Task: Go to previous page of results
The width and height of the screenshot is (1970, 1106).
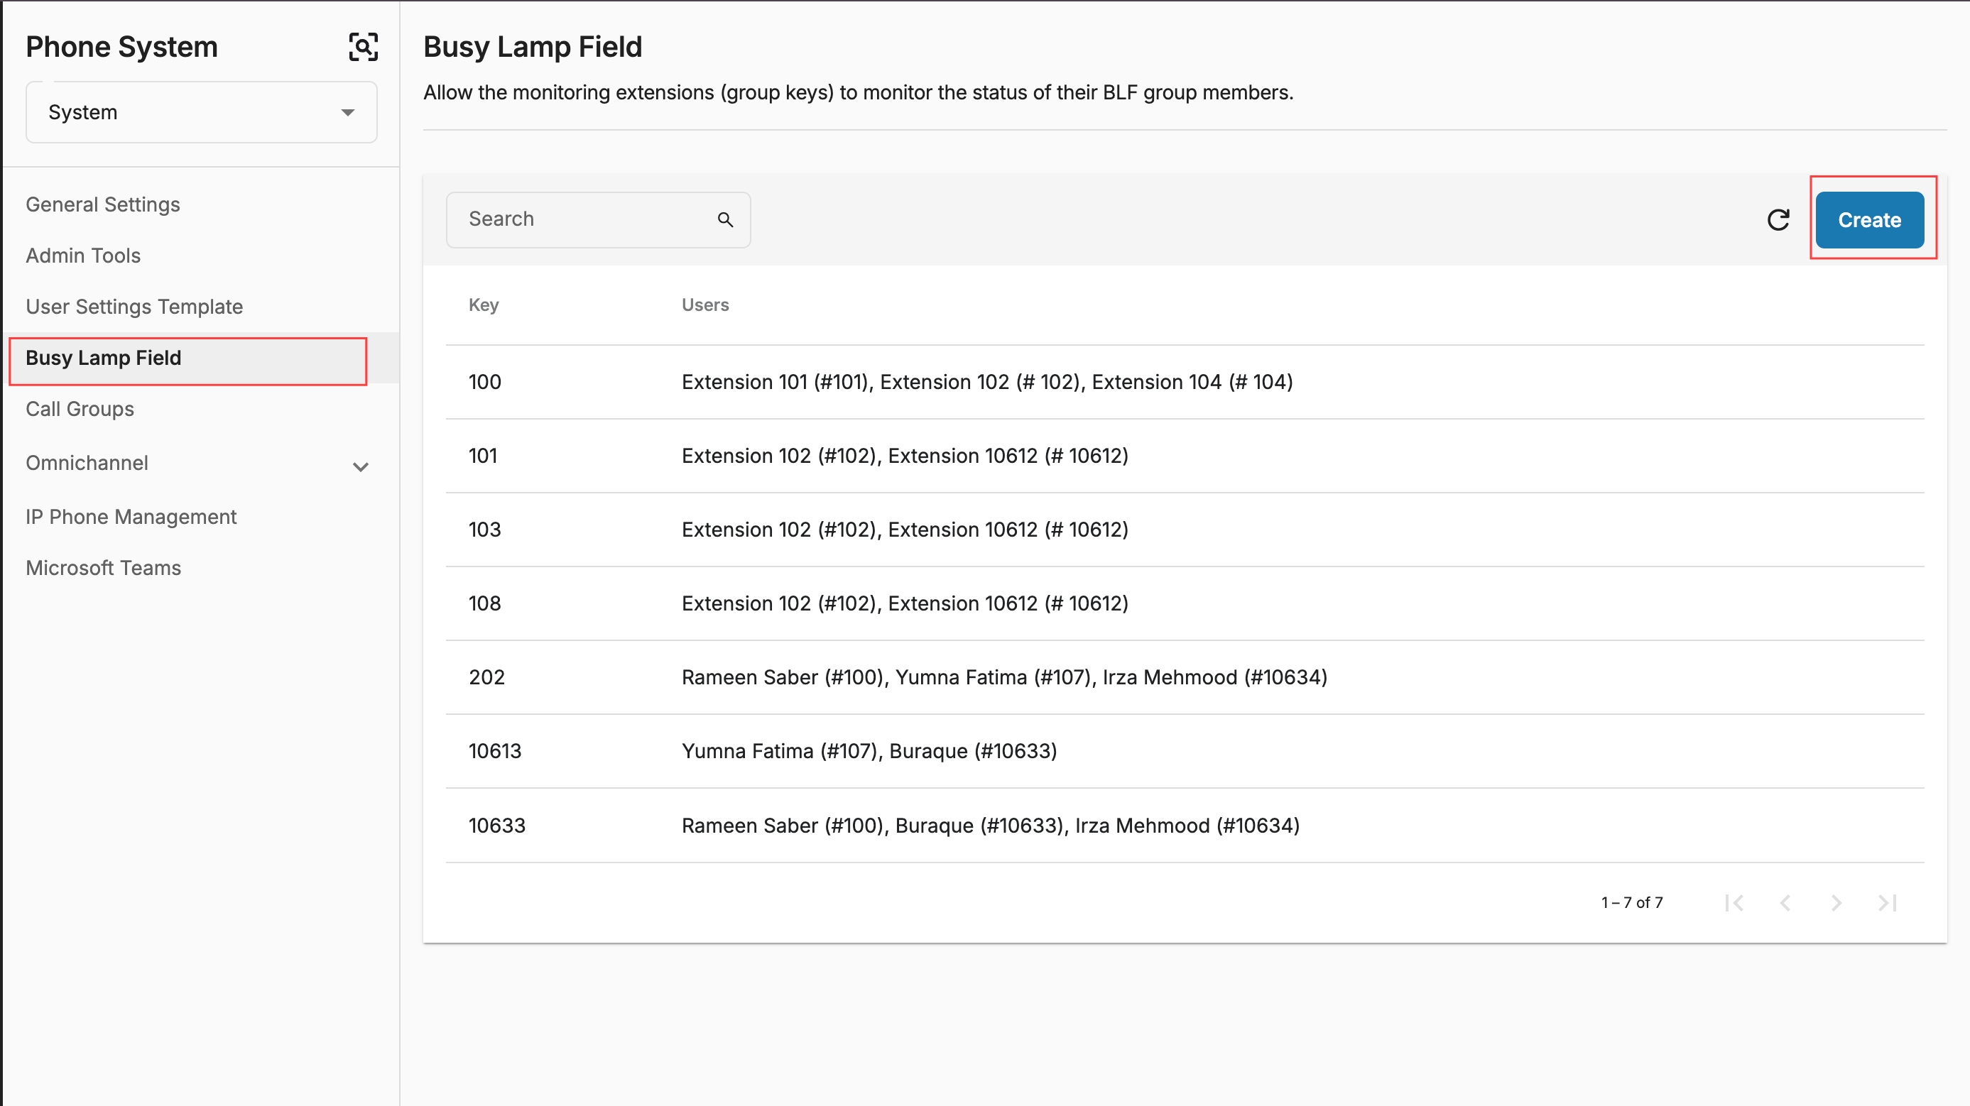Action: (1785, 903)
